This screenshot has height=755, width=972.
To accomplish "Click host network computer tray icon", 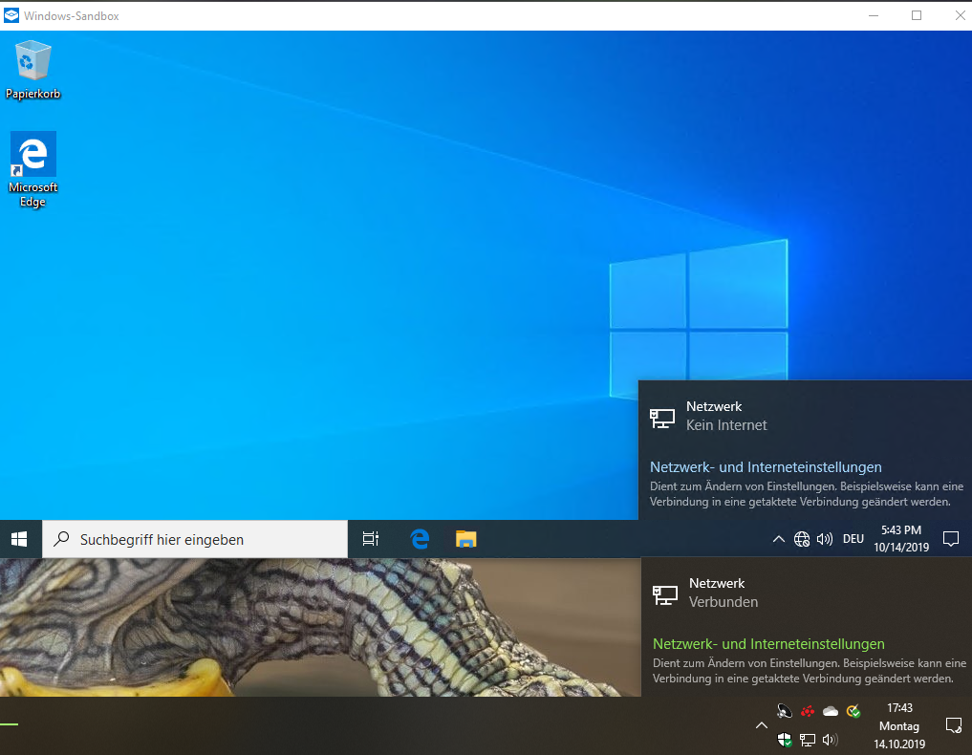I will click(x=807, y=740).
